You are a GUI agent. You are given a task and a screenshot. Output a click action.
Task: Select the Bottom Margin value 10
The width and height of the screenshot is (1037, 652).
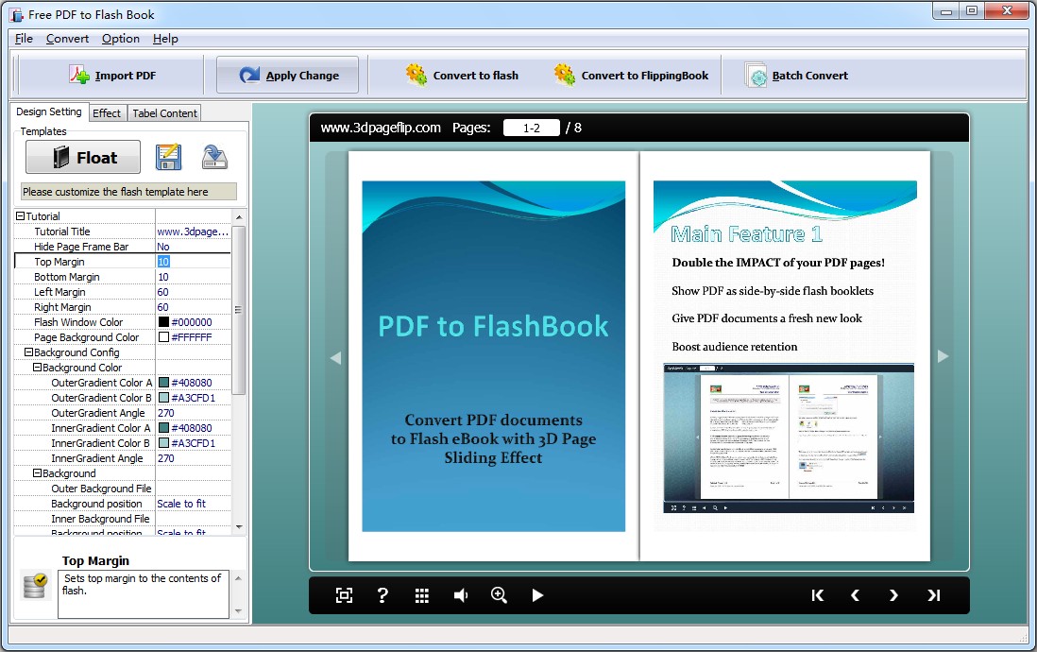(x=193, y=277)
